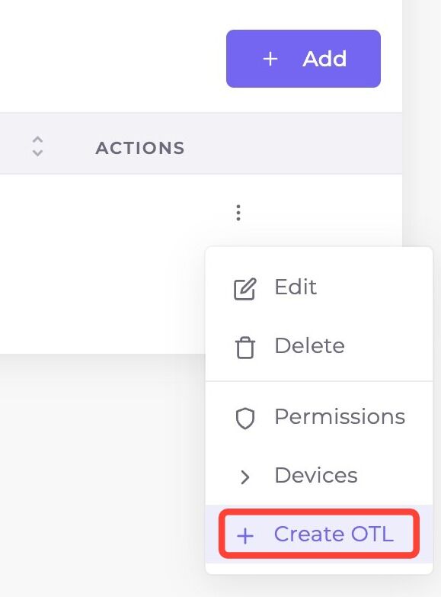Screen dimensions: 441x597
Task: Click the downward sort arrow in header
Action: tap(37, 153)
